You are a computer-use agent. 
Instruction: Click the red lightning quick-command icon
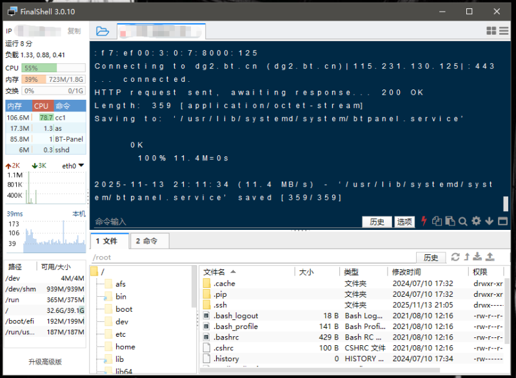coord(424,222)
